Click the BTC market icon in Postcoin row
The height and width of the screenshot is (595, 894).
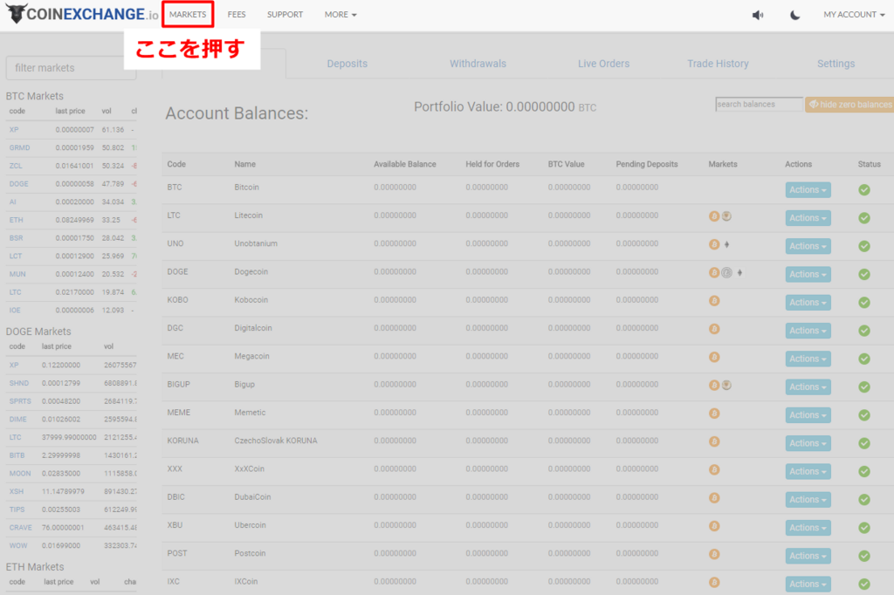pos(714,554)
